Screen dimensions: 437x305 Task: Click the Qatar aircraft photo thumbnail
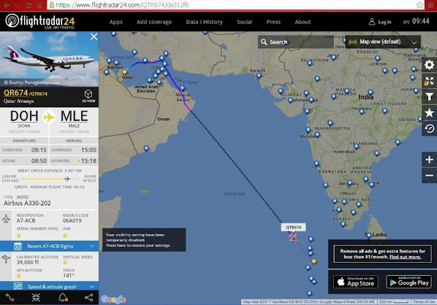[49, 59]
